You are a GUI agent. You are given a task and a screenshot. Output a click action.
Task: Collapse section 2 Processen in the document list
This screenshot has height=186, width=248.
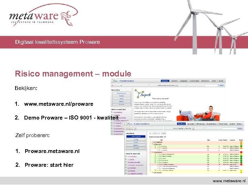tap(153, 144)
